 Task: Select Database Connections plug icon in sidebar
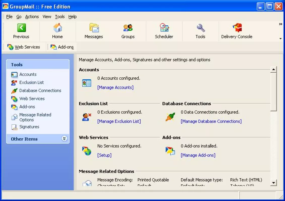[14, 91]
